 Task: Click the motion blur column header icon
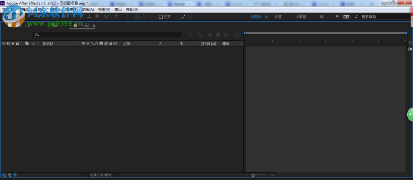106,44
